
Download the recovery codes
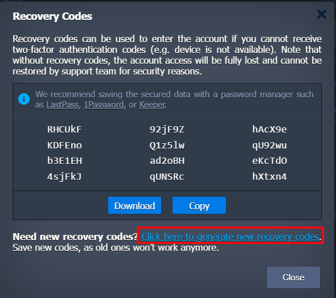click(x=134, y=205)
